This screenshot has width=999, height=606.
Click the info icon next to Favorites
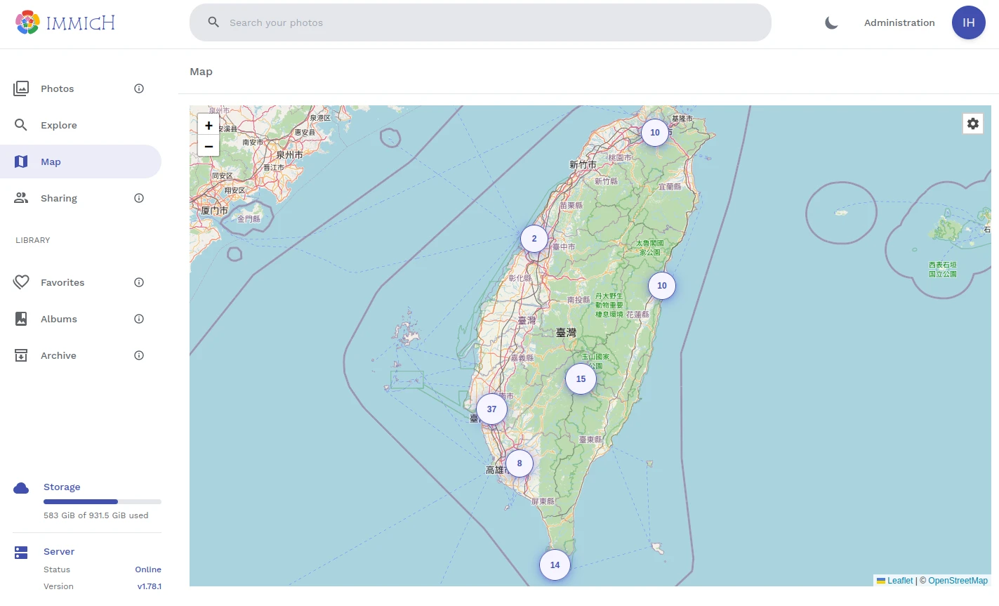point(139,282)
